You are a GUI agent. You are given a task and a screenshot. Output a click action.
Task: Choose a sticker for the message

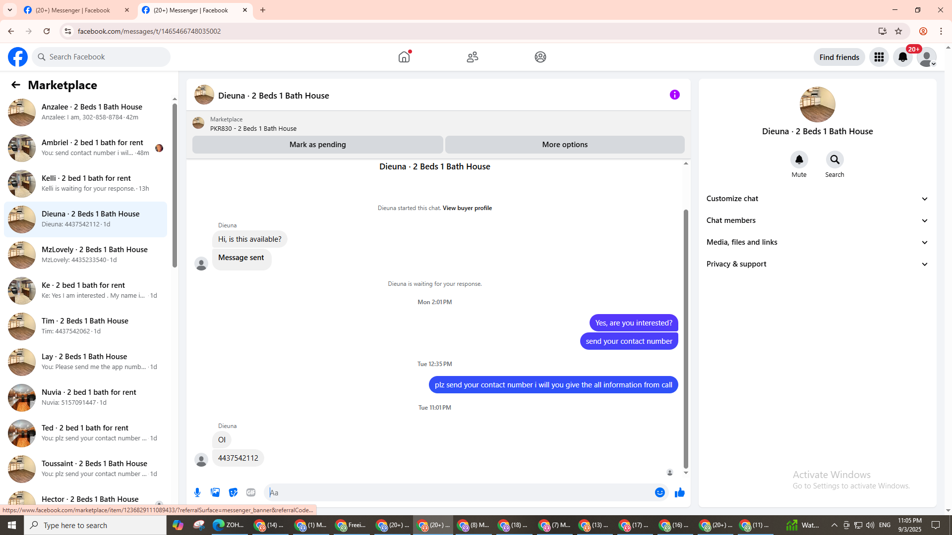tap(233, 492)
